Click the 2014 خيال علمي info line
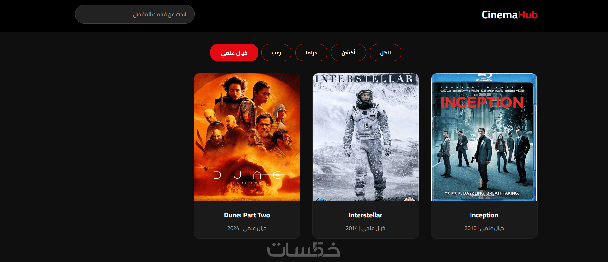 point(366,228)
